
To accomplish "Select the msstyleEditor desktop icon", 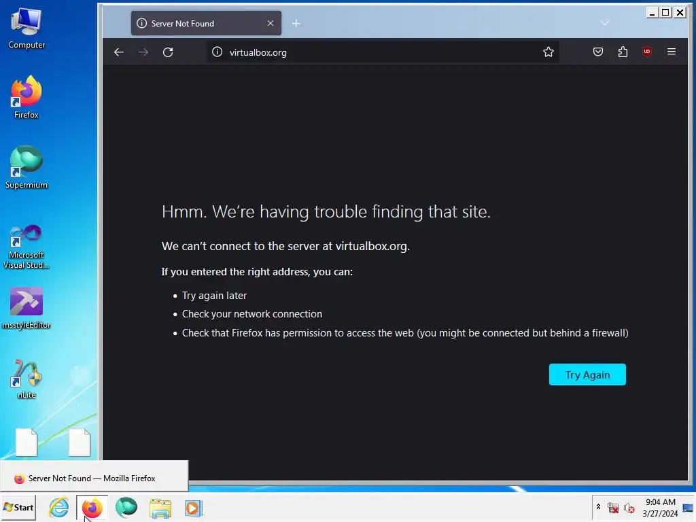I will tap(27, 308).
